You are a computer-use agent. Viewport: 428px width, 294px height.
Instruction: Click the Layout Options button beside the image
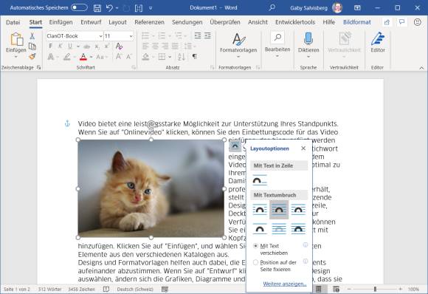pyautogui.click(x=235, y=146)
